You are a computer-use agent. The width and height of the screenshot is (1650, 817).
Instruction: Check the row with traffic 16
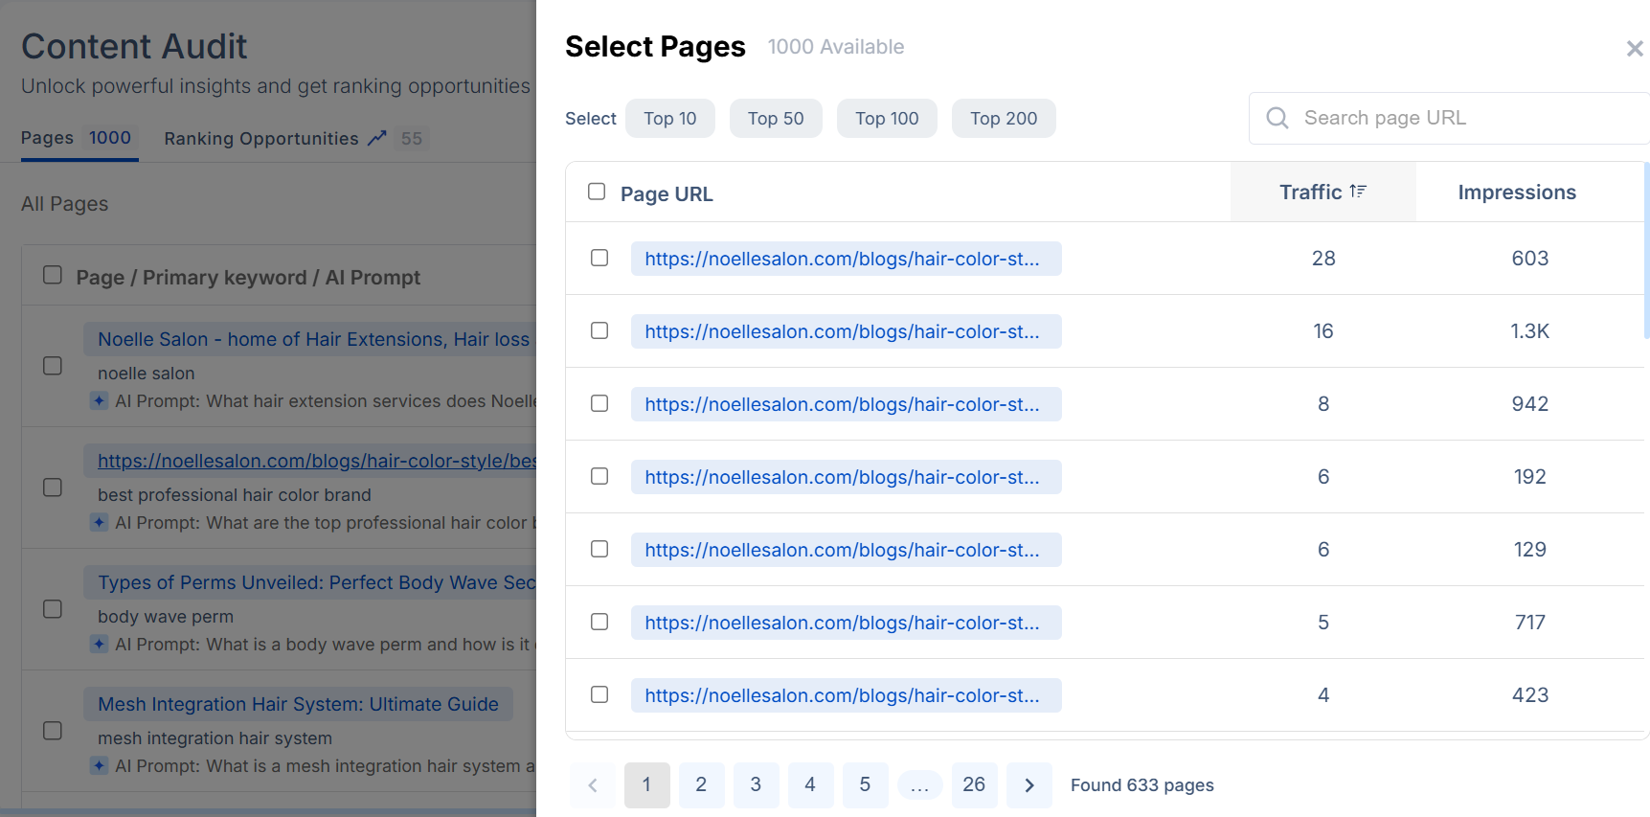(x=599, y=330)
